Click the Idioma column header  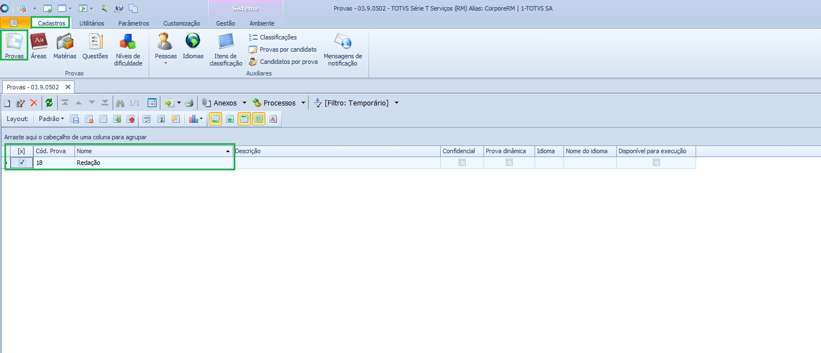549,151
